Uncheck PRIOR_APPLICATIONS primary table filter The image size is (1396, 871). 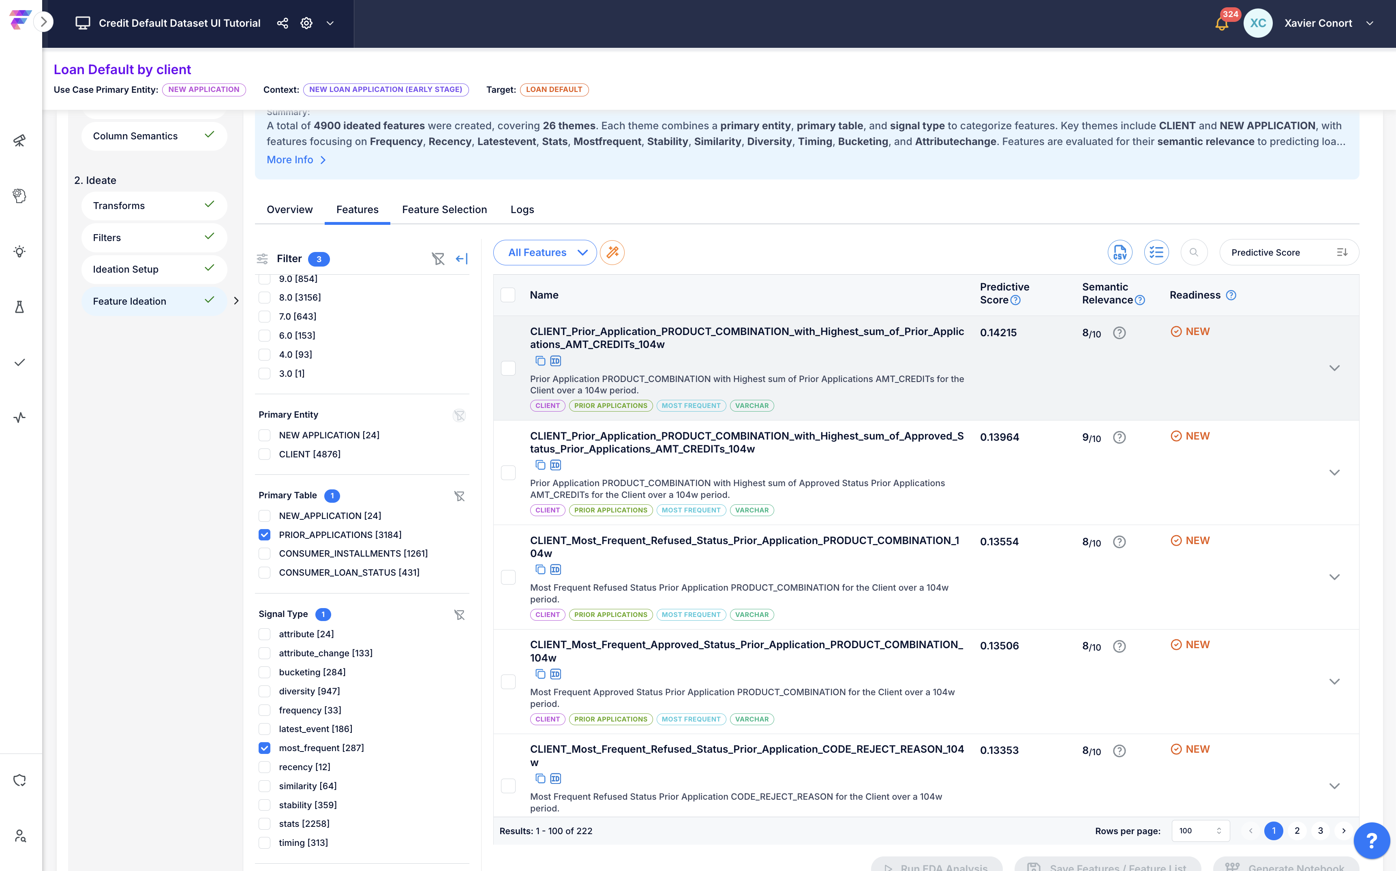(x=265, y=535)
